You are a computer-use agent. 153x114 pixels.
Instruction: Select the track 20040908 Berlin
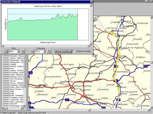point(8,93)
